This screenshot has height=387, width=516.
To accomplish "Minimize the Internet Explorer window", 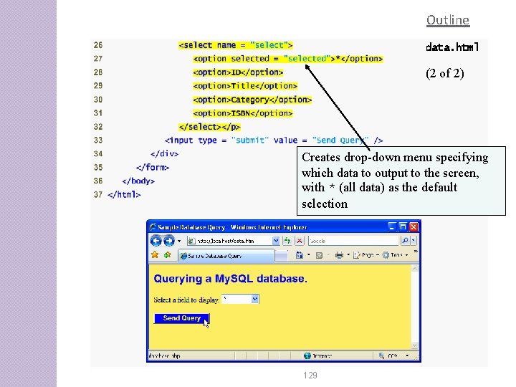I will click(x=391, y=226).
